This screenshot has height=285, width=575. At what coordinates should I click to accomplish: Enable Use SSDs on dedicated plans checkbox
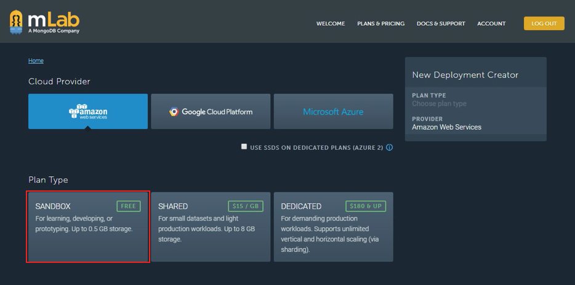tap(244, 147)
